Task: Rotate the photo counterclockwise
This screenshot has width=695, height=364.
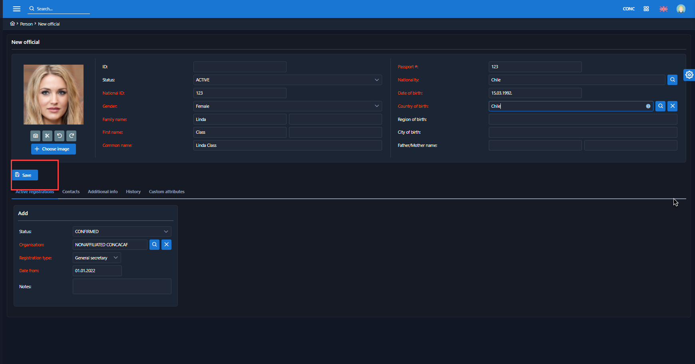Action: pyautogui.click(x=60, y=136)
